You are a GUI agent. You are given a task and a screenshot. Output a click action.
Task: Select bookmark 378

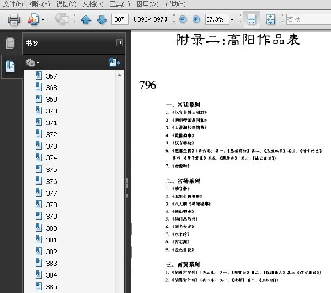(51, 205)
